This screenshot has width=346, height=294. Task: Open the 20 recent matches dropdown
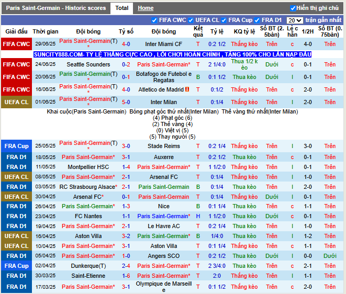tap(295, 20)
